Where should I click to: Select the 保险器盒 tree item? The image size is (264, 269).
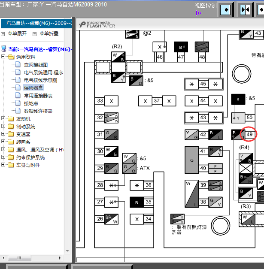coord(33,88)
